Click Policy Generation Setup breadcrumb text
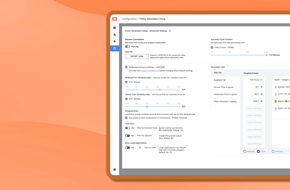 pyautogui.click(x=152, y=19)
